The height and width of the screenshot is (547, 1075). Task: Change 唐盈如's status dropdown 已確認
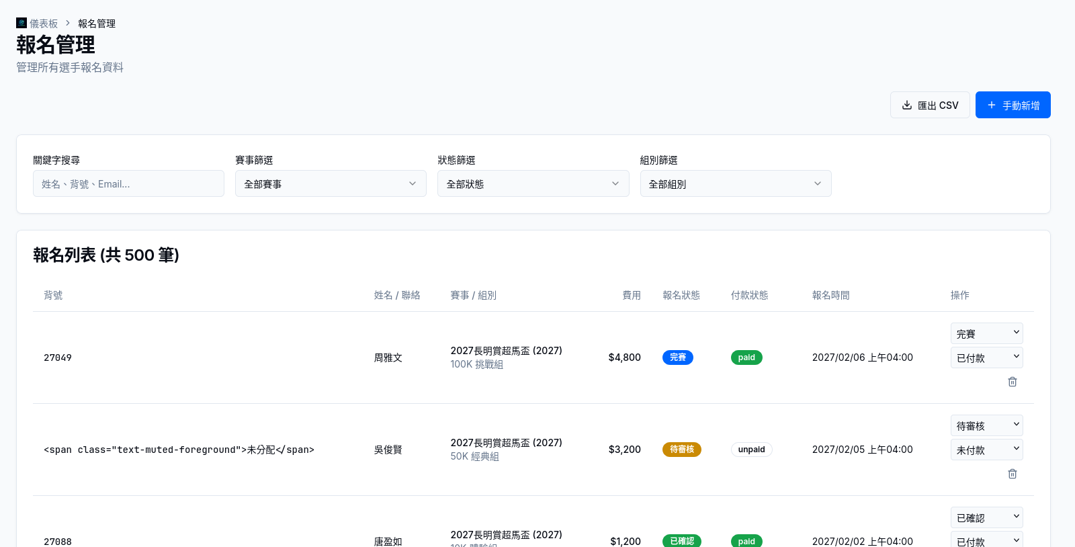[x=986, y=517]
